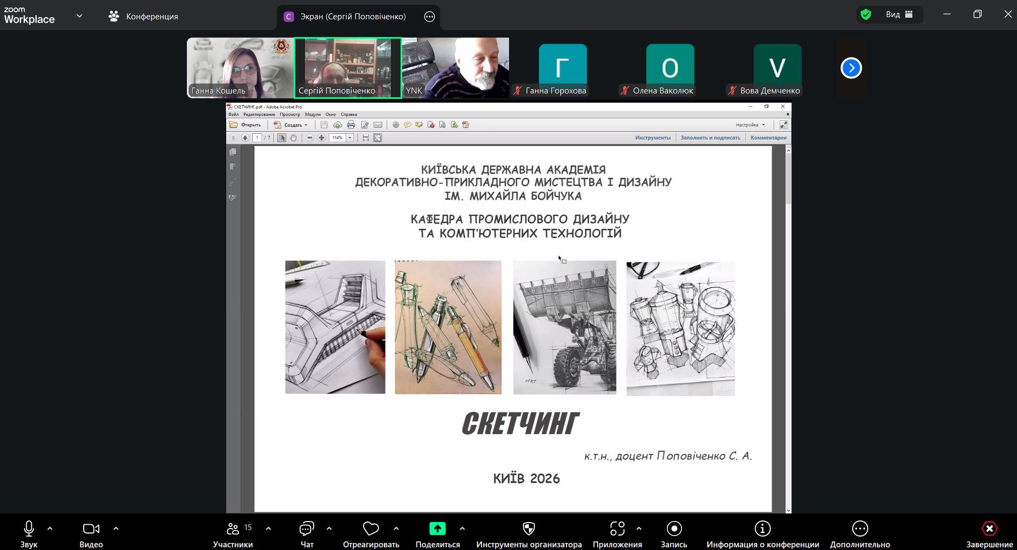Expand video options arrow next to Видео

coord(116,529)
